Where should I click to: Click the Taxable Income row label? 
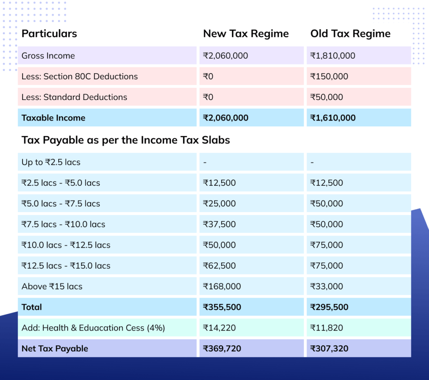(53, 118)
